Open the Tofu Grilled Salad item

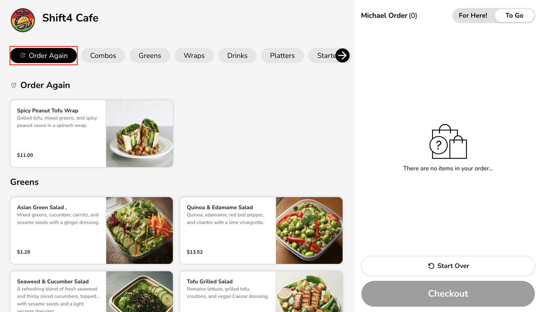click(x=261, y=292)
